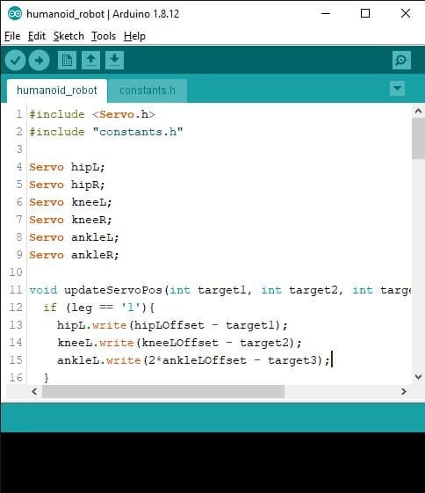Upload sketch with the arrow button
Screen dimensions: 425x493
tap(39, 60)
